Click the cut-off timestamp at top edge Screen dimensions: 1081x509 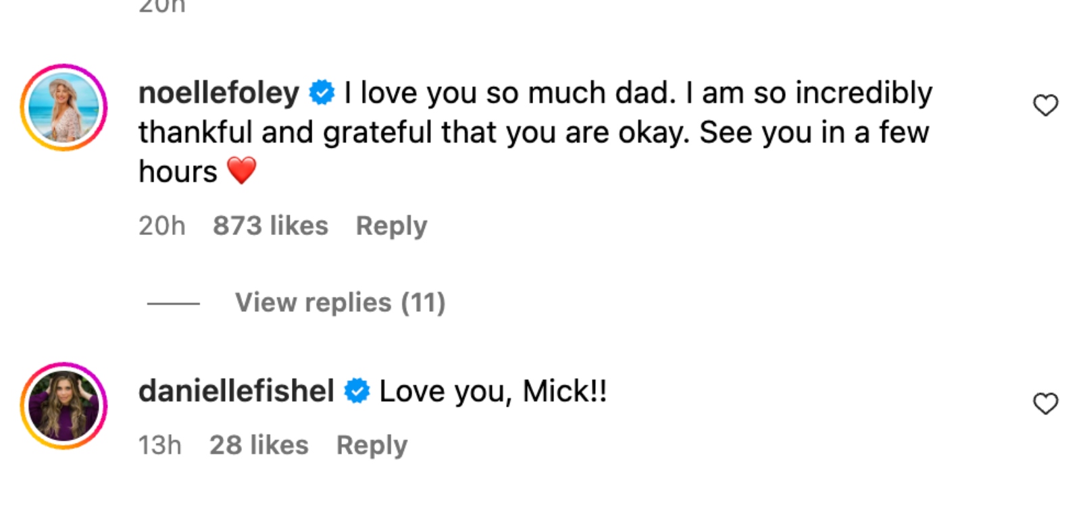click(161, 6)
